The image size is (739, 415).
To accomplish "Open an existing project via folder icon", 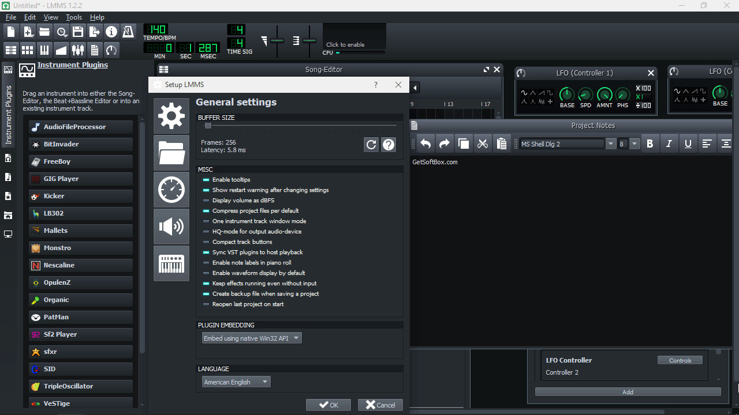I will [x=44, y=32].
